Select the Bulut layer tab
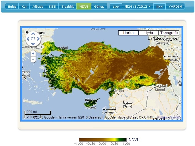Screen dimensions: 195x146 pyautogui.click(x=12, y=7)
